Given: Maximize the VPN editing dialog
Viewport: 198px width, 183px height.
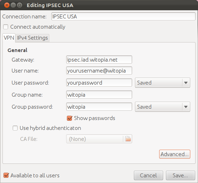Looking at the screenshot, I should 20,5.
